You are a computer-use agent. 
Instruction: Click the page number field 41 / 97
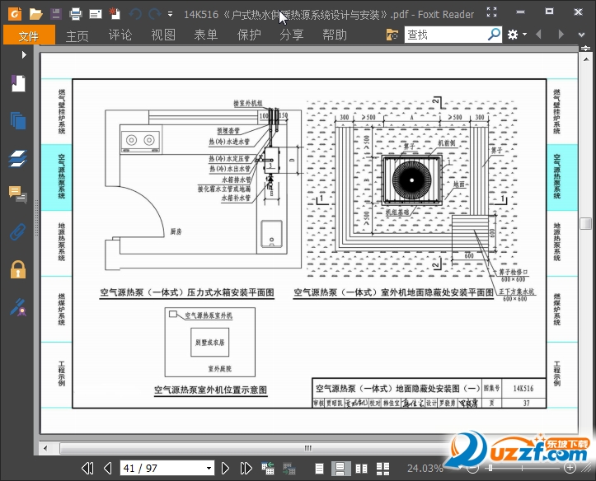(x=162, y=468)
